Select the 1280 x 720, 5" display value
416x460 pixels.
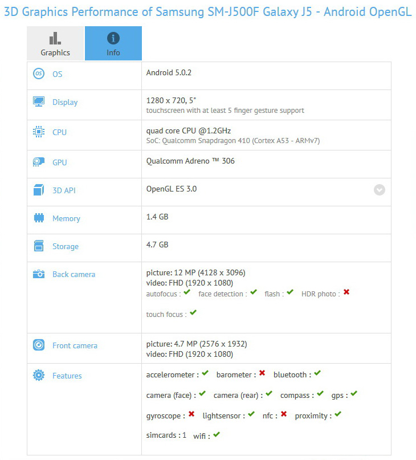tap(171, 101)
